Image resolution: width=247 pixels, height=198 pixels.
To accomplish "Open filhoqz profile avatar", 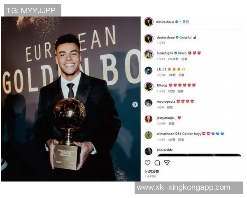I will [149, 87].
